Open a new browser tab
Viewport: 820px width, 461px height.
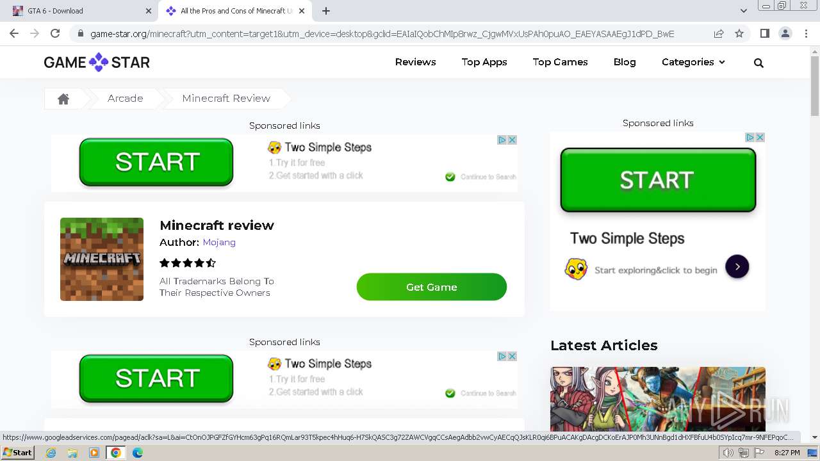[326, 11]
